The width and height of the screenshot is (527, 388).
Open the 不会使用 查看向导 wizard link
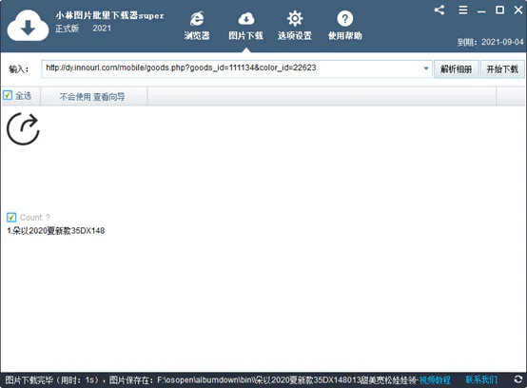point(92,97)
